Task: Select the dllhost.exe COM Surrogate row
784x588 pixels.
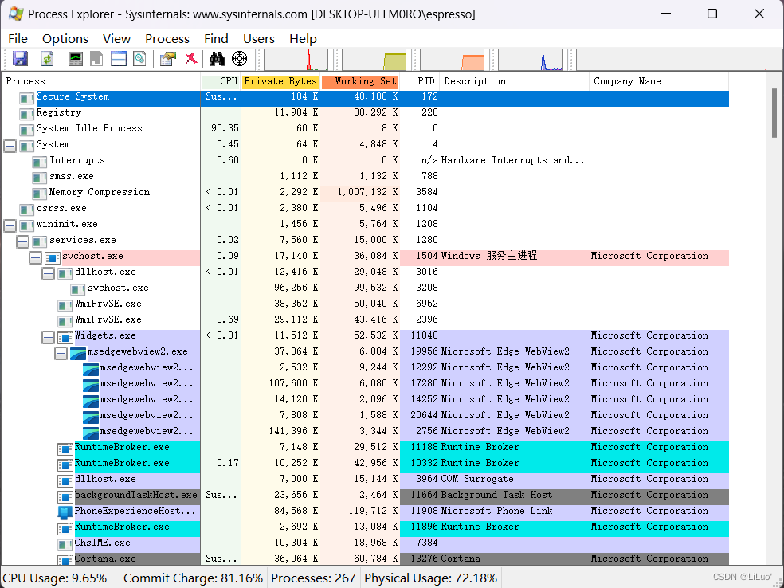Action: coord(366,480)
